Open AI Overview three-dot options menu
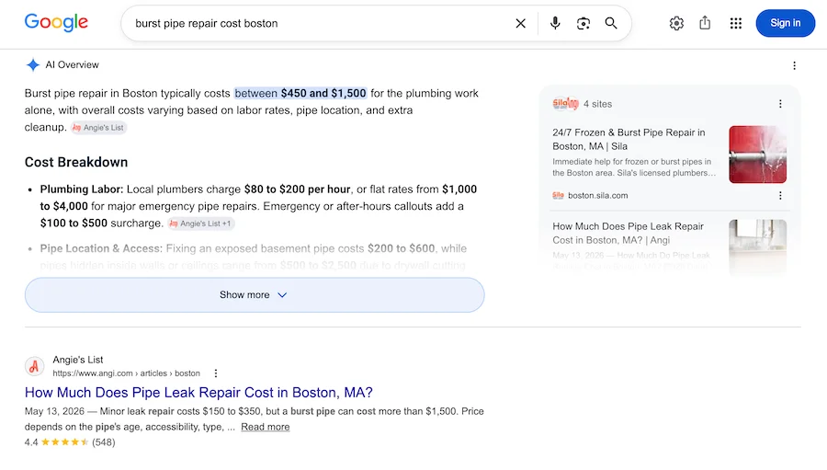 click(794, 65)
